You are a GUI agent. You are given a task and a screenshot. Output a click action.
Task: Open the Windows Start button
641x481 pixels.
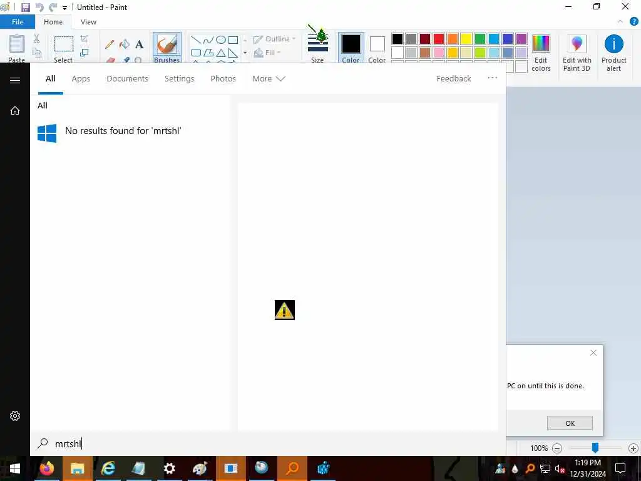click(15, 468)
